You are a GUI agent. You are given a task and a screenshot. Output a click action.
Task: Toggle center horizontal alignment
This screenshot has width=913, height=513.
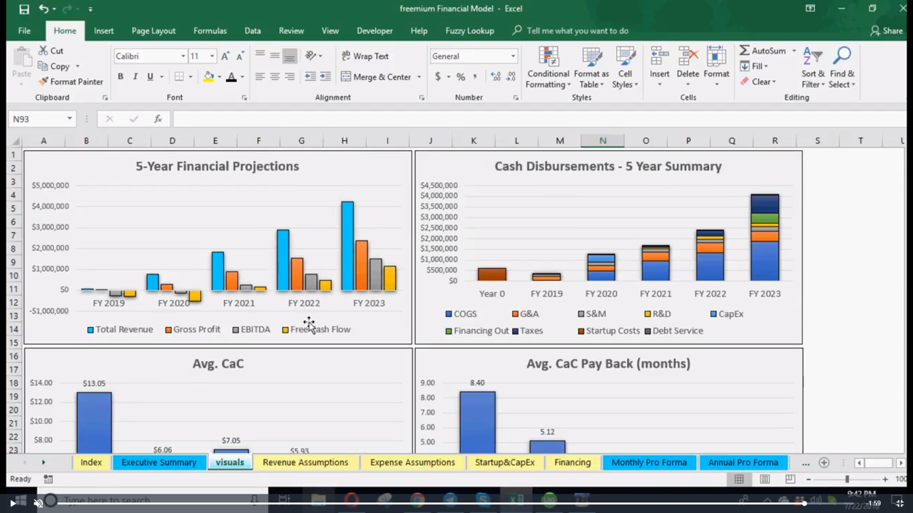tap(275, 77)
